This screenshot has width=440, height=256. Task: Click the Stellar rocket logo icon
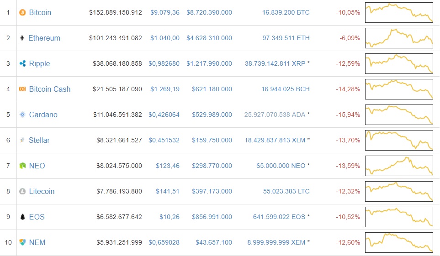(x=22, y=140)
